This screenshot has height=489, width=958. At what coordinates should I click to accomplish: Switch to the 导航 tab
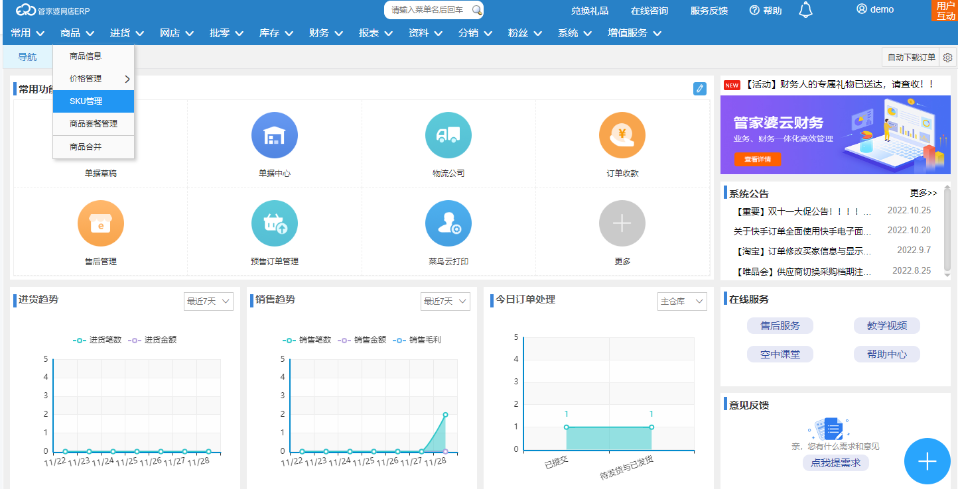pyautogui.click(x=27, y=57)
